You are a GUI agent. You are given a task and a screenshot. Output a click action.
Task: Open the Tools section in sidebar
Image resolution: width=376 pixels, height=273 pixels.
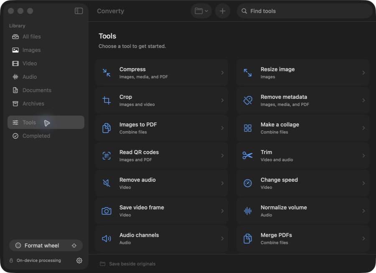[x=46, y=122]
